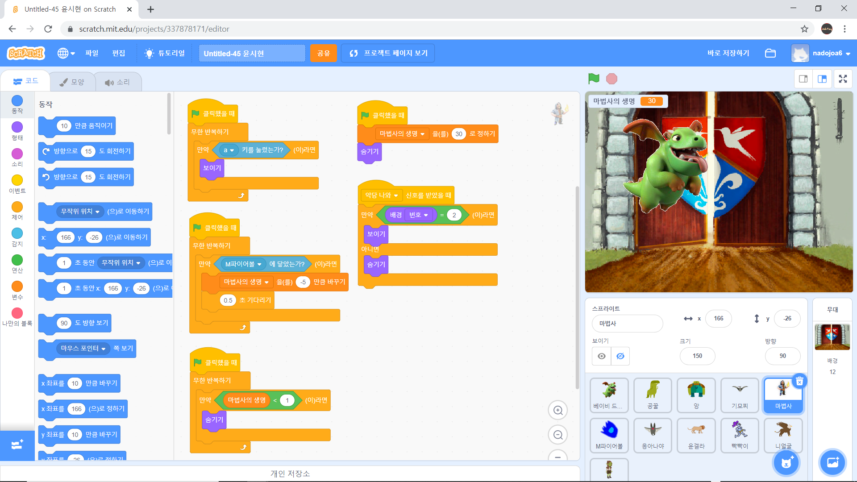This screenshot has height=482, width=857.
Task: Switch to the 모양 (Costumes) tab
Action: click(x=72, y=82)
